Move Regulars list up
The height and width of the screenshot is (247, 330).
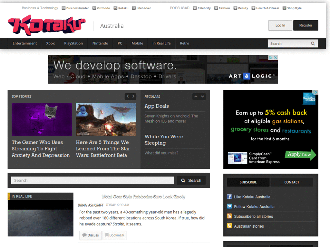click(x=196, y=96)
